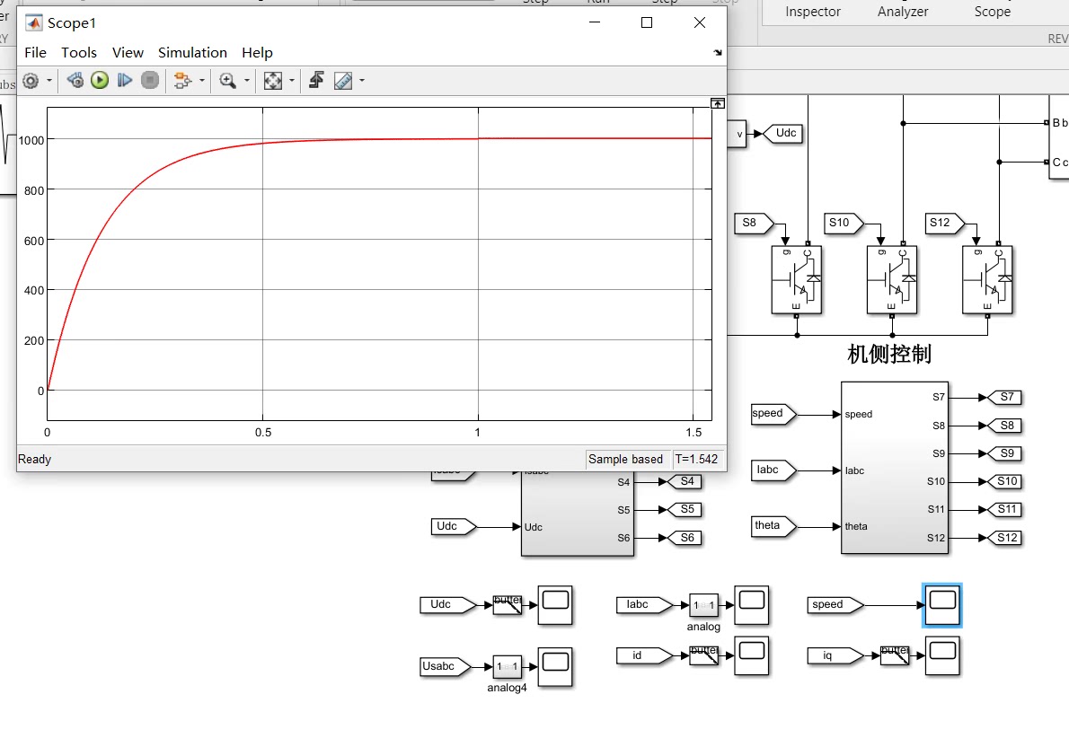1069x747 pixels.
Task: Select the S5 Goto output tag
Action: [685, 509]
